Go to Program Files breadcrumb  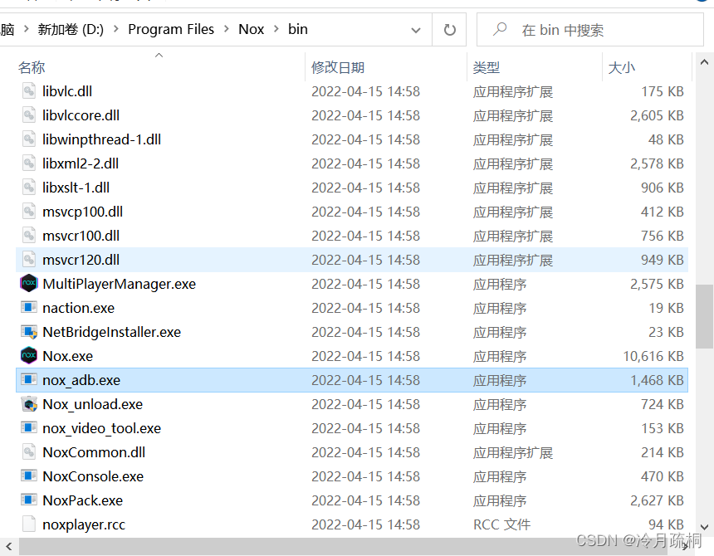pyautogui.click(x=171, y=30)
